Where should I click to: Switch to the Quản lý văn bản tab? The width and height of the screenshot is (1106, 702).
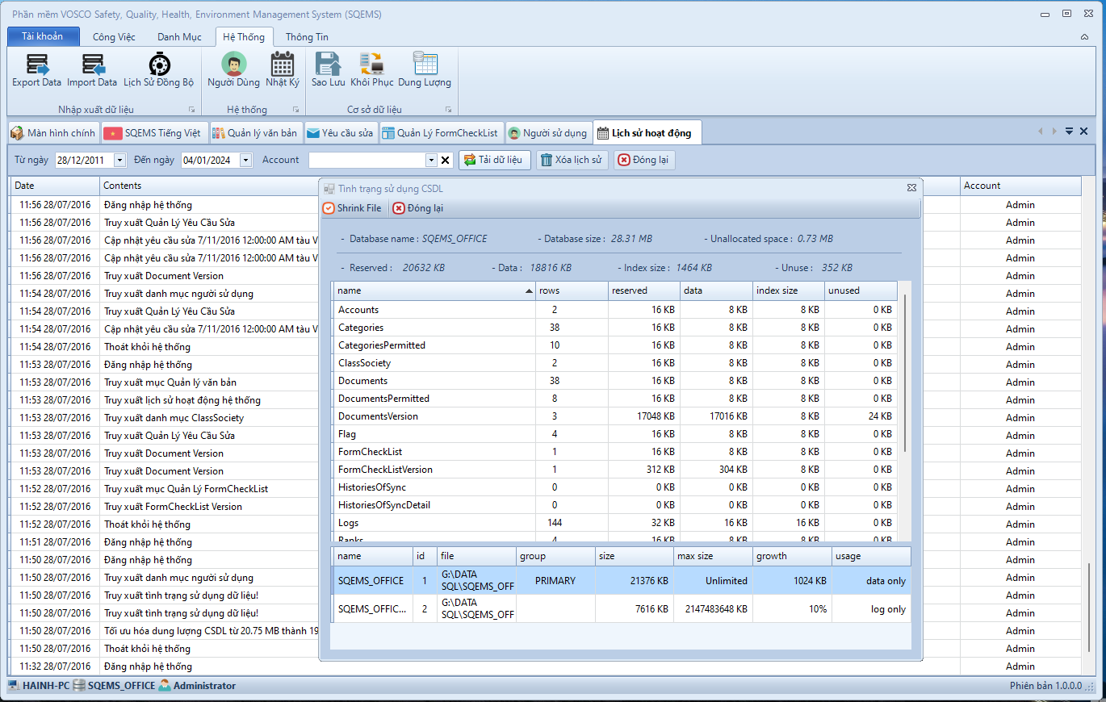point(254,133)
